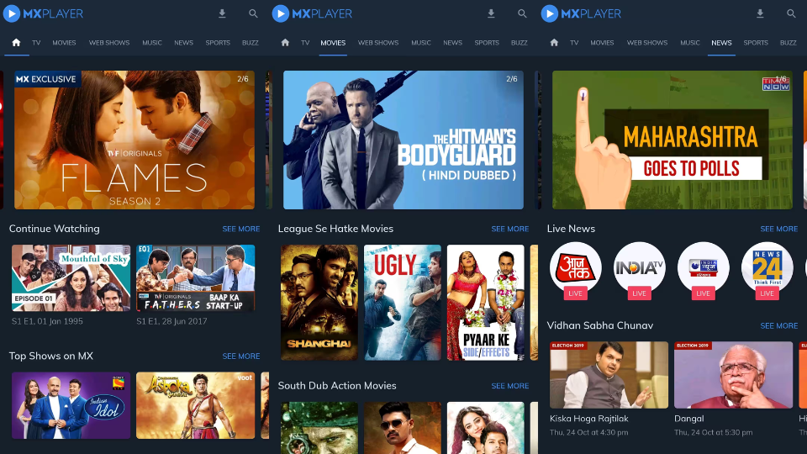This screenshot has width=807, height=454.
Task: Select Web Shows tab in the right panel
Action: coord(647,43)
